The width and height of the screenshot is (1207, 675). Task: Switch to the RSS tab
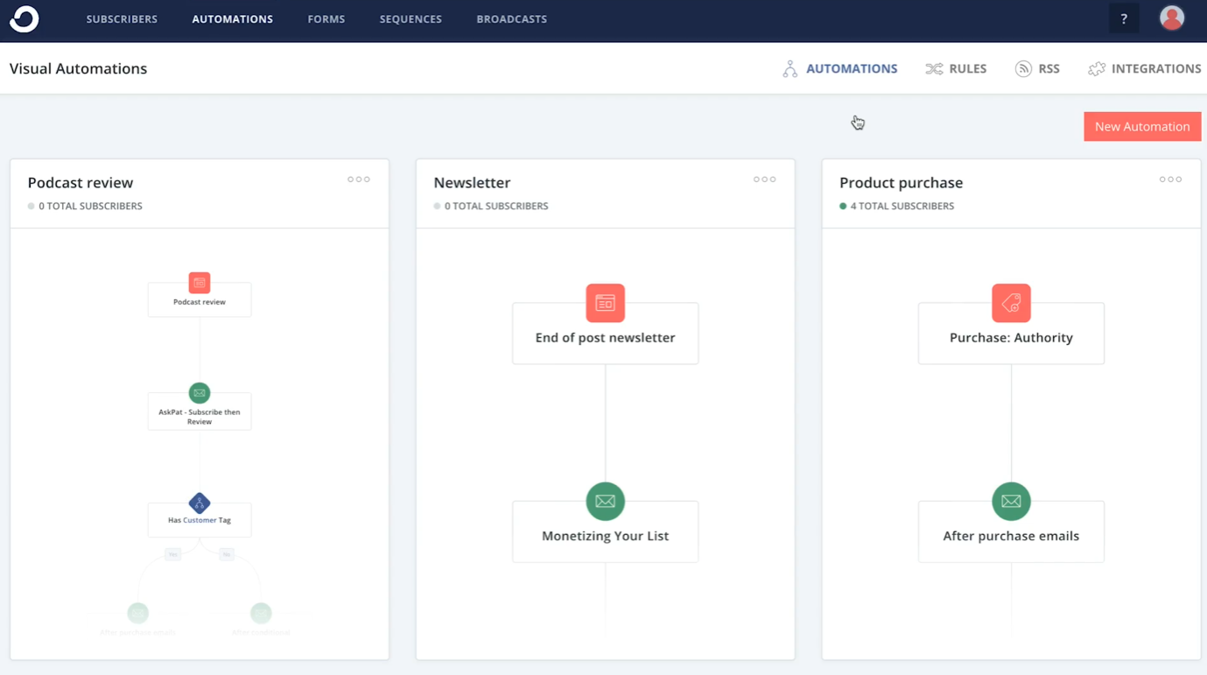(x=1037, y=69)
